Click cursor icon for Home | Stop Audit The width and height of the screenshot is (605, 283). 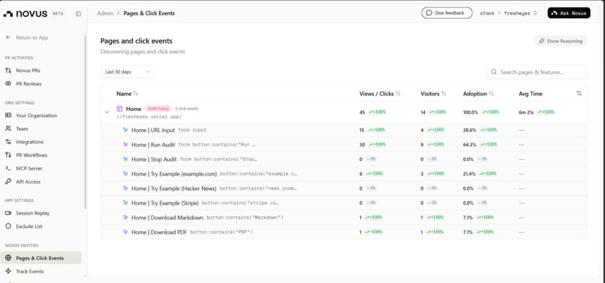[125, 159]
